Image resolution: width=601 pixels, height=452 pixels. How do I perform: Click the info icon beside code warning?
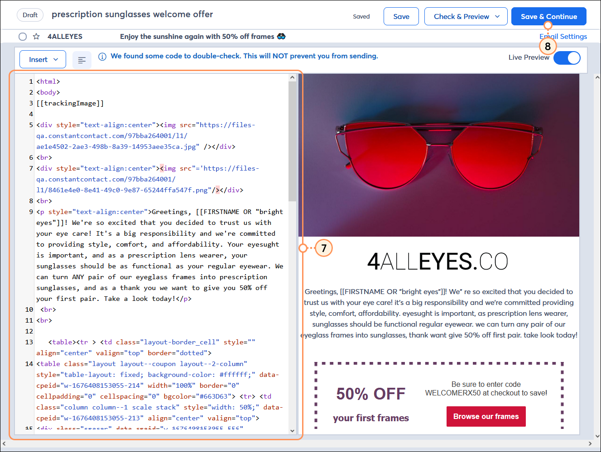[102, 57]
